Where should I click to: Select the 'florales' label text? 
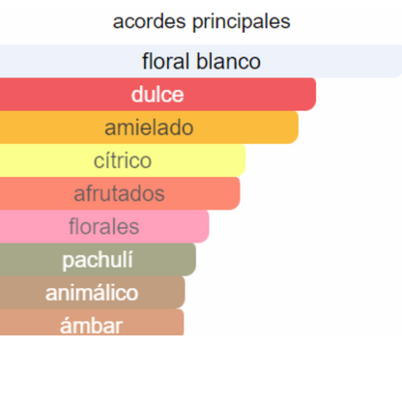tap(104, 226)
